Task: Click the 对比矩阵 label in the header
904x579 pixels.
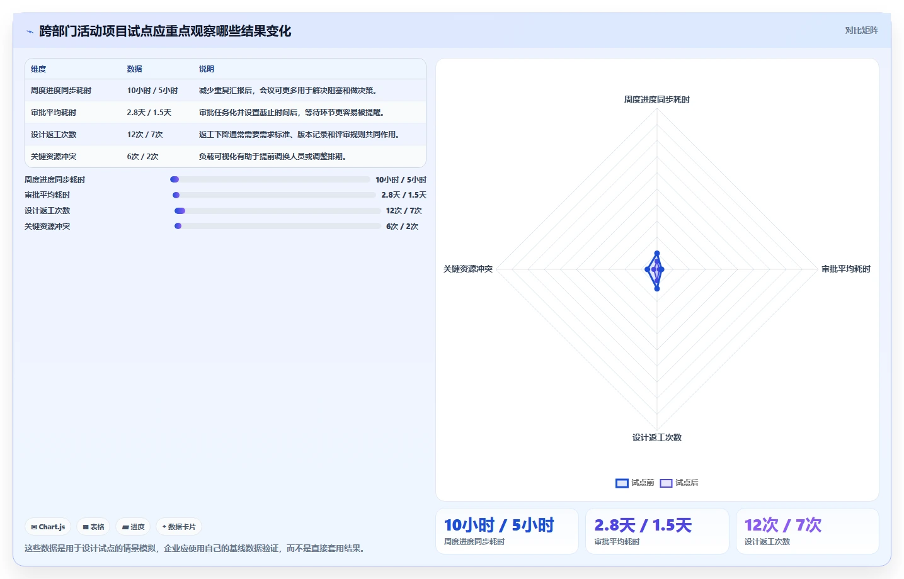Action: pos(861,30)
